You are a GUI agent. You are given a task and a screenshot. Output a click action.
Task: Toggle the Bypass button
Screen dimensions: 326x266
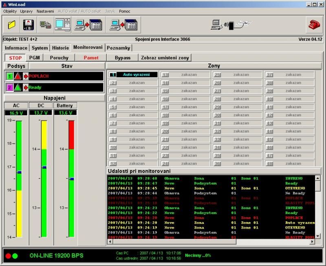(x=122, y=58)
